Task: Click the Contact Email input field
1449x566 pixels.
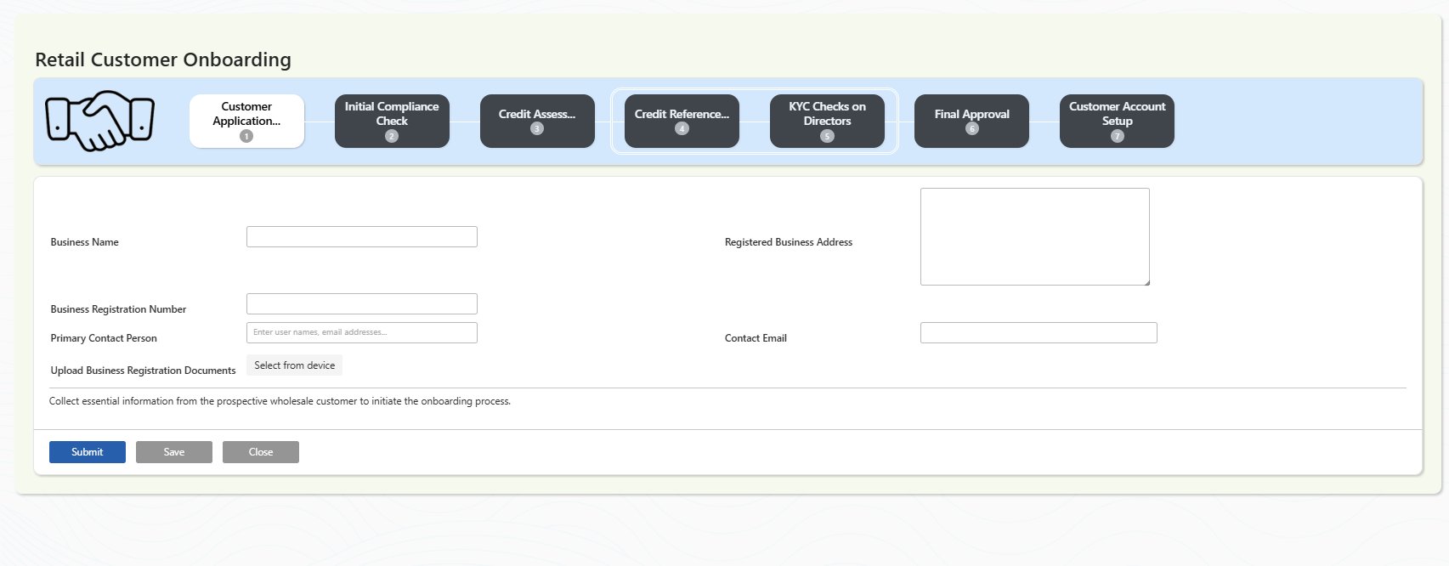Action: coord(1039,332)
